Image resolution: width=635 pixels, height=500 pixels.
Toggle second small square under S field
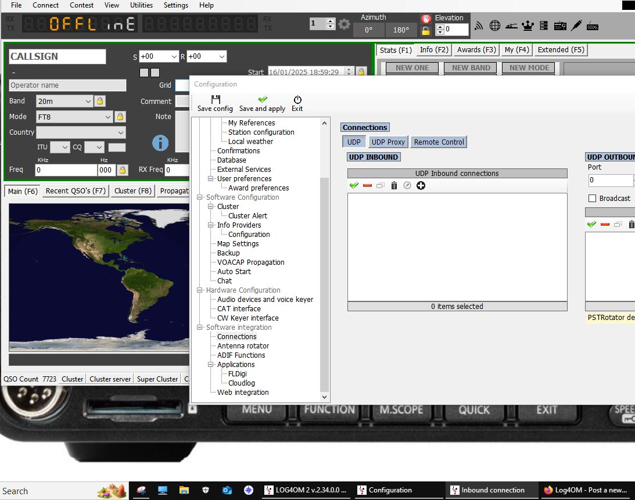pos(155,73)
